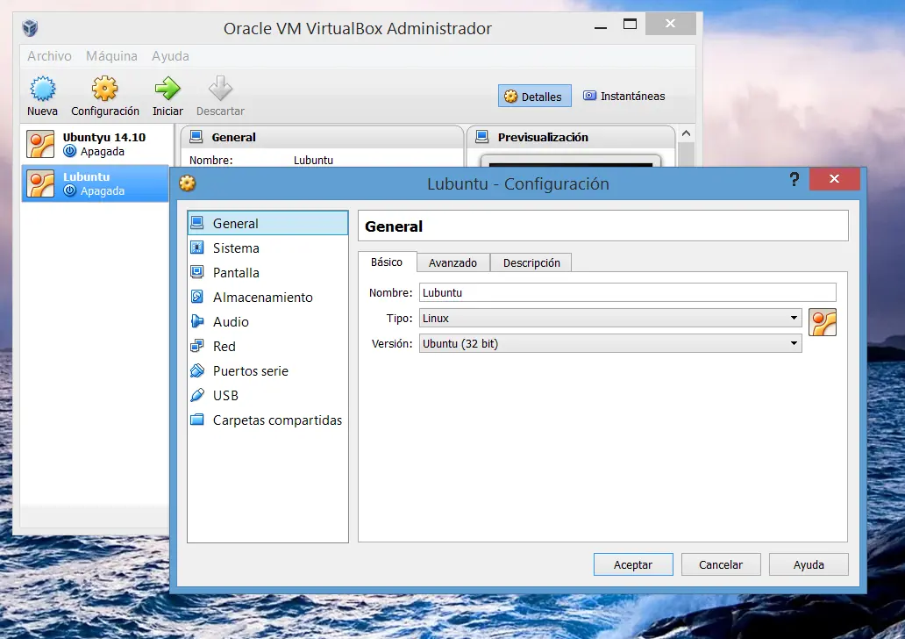The width and height of the screenshot is (905, 639).
Task: Switch to the Avanzado tab
Action: [x=453, y=262]
